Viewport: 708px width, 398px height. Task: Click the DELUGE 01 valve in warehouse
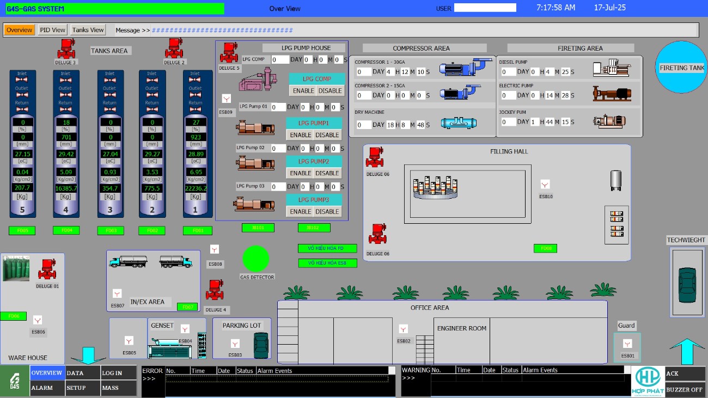click(x=47, y=270)
